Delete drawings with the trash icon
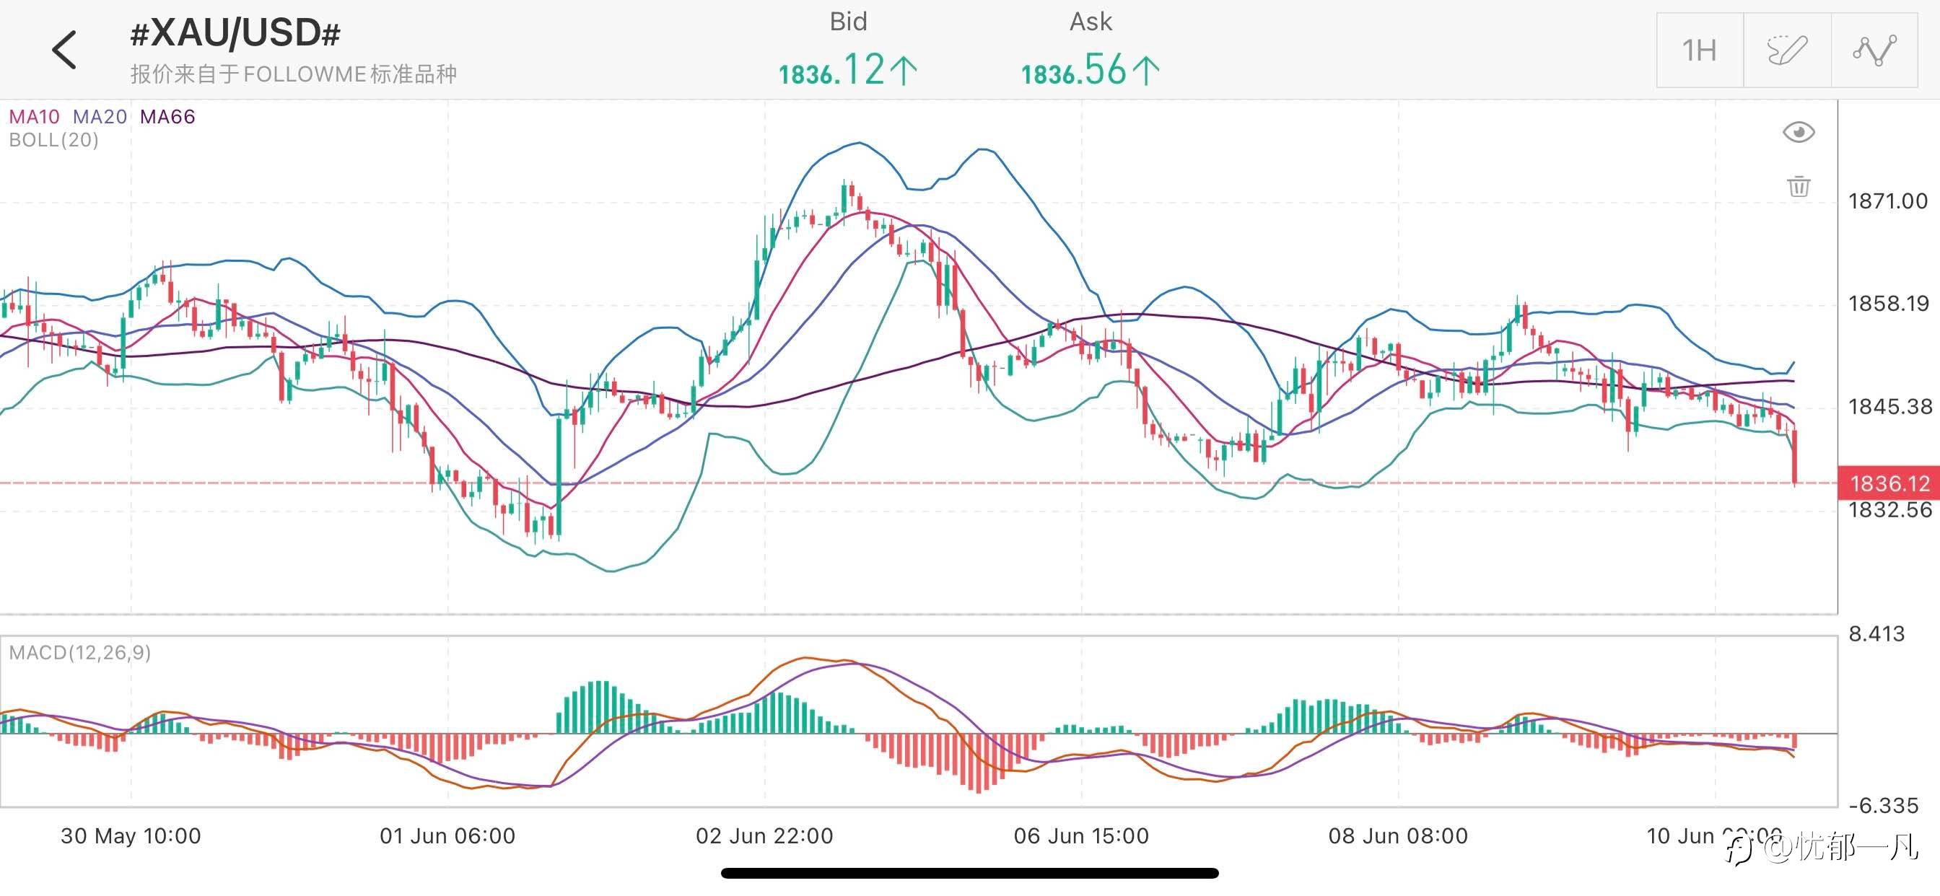1940x896 pixels. coord(1799,186)
